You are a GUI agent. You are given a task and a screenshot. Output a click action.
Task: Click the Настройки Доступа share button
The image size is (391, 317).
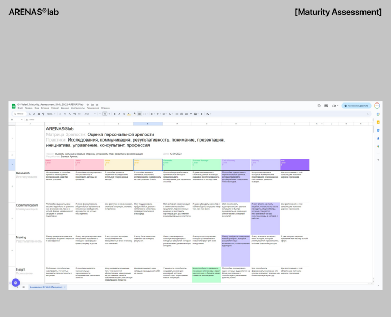[357, 106]
